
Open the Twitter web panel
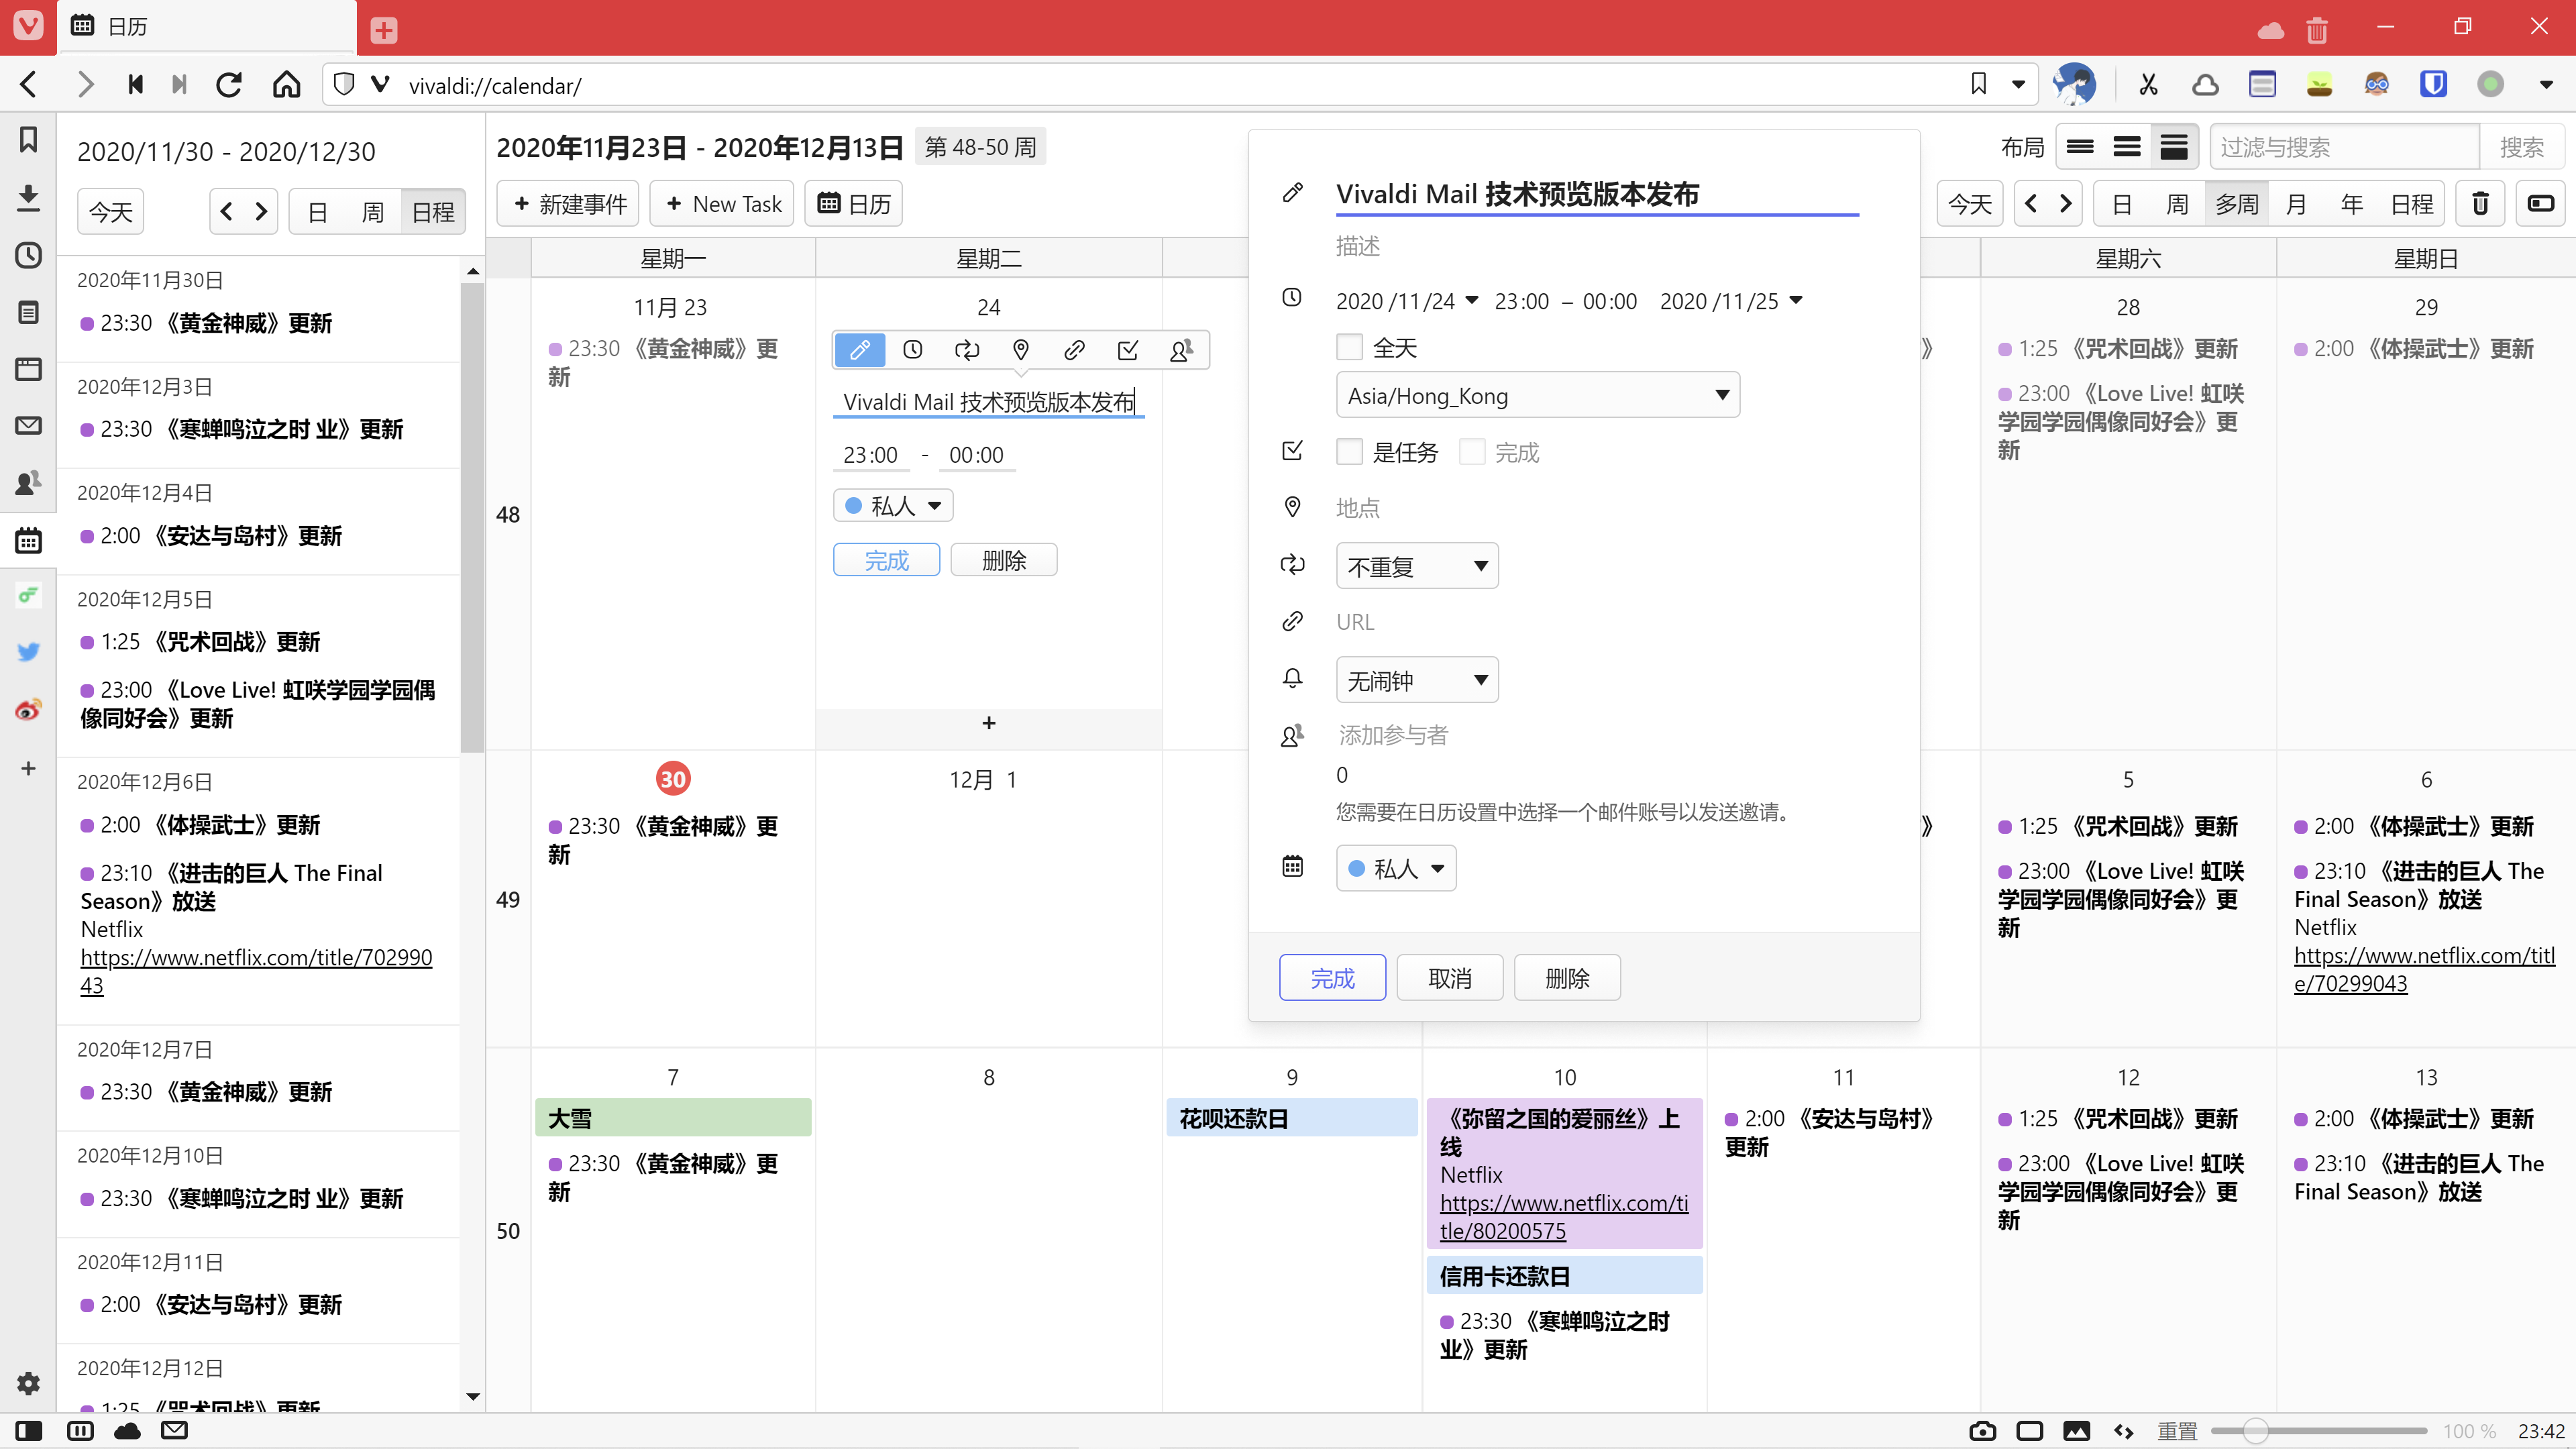[x=28, y=652]
